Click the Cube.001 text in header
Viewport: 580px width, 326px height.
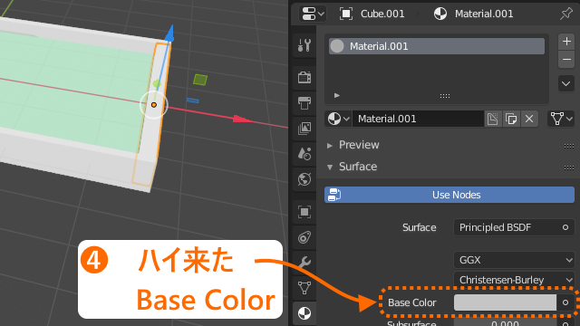(x=382, y=14)
